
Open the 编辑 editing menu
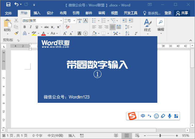[161, 26]
